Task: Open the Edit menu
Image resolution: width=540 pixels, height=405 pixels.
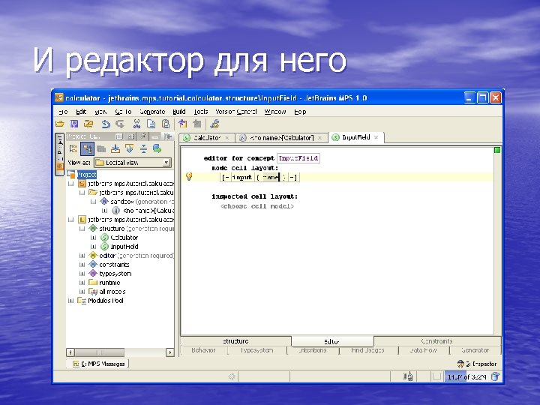Action: coord(81,112)
